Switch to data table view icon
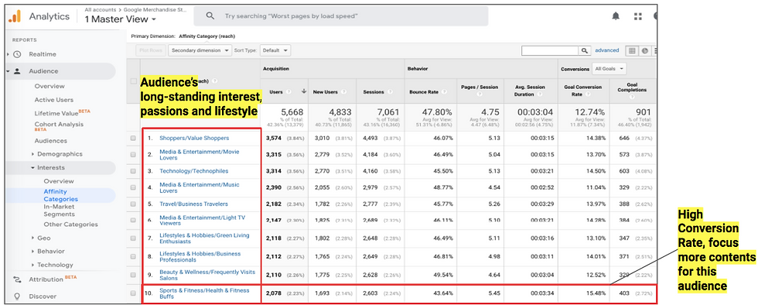The height and width of the screenshot is (305, 758). [x=632, y=50]
